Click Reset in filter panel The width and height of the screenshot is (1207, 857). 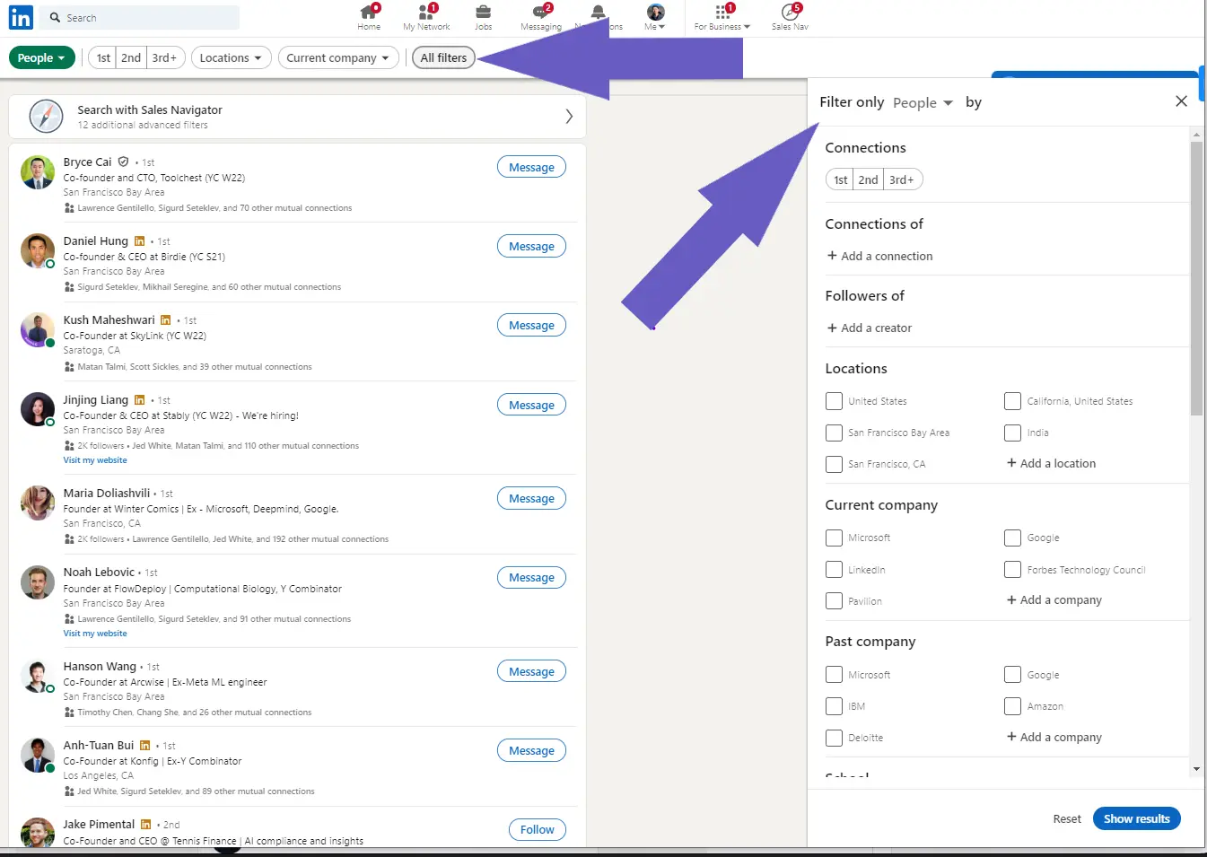pyautogui.click(x=1066, y=818)
